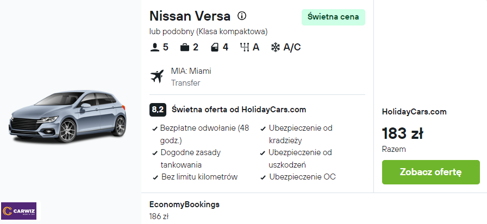
Task: Click the Bezpłatne odwołanie checkmark item
Action: point(201,134)
